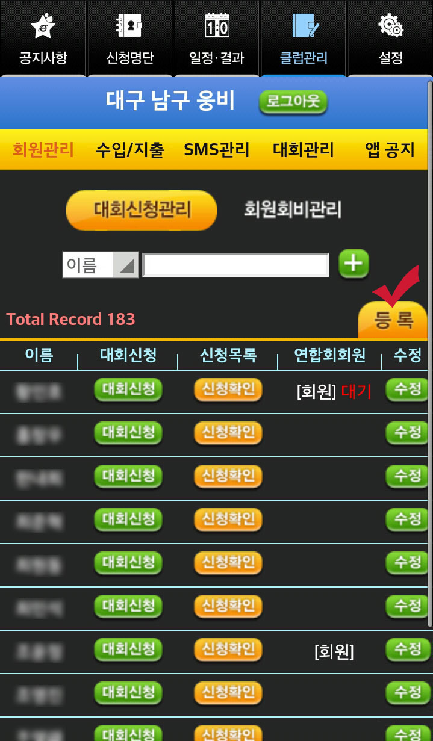Select the 회원관리 menu item
The height and width of the screenshot is (741, 433).
43,149
